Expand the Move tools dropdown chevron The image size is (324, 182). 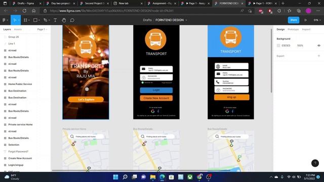click(19, 20)
